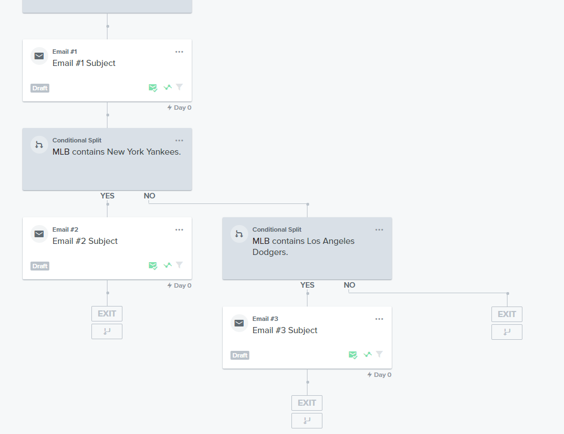Click the envelope icon on Email #3 card

pos(239,323)
